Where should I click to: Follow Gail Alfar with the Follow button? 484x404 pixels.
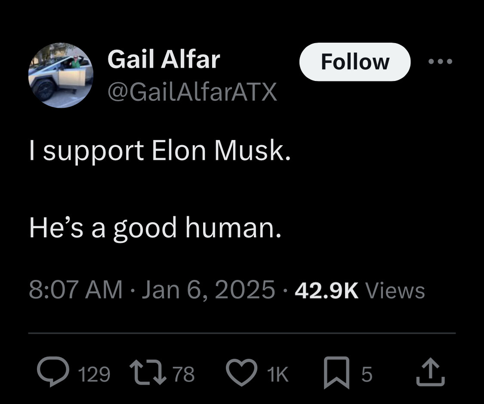[355, 62]
